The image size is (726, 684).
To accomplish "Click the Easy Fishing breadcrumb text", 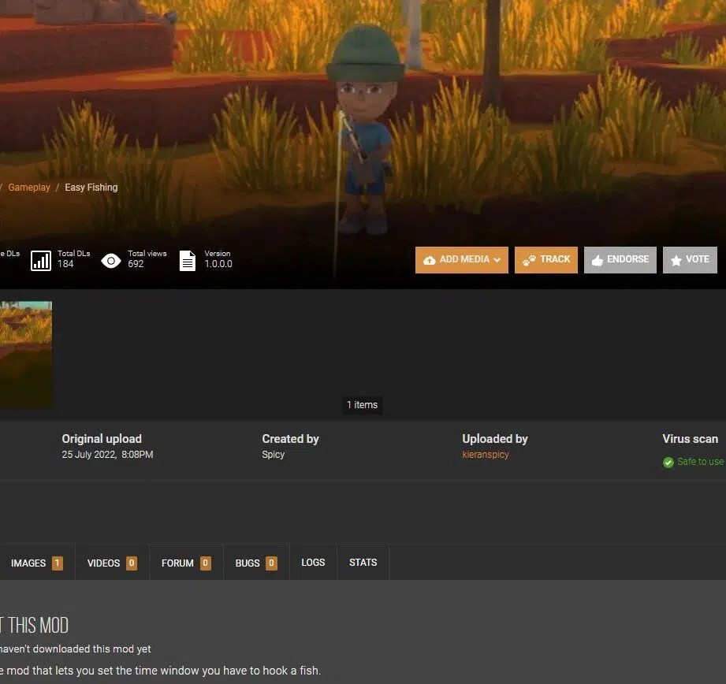I will click(x=91, y=188).
